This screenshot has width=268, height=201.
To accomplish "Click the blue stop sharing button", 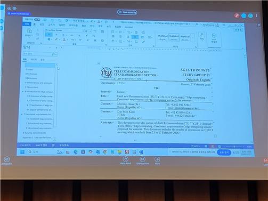I will tap(224, 152).
